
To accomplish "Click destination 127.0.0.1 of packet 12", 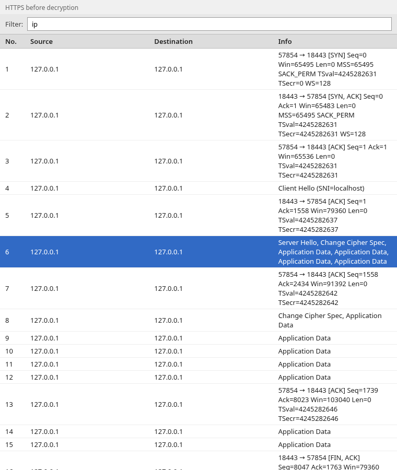I will pos(169,378).
